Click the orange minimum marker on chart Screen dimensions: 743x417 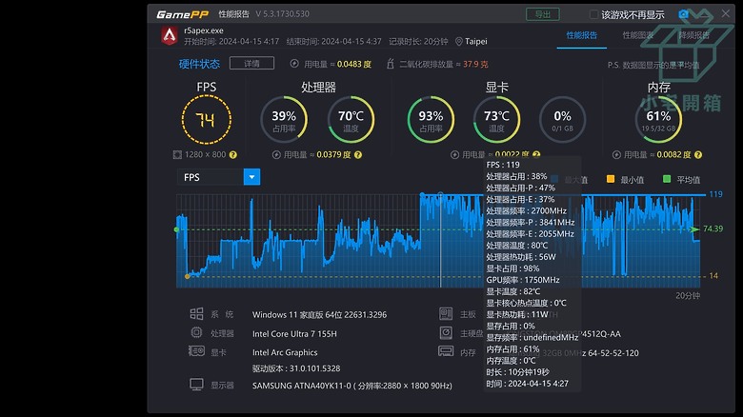(x=187, y=276)
